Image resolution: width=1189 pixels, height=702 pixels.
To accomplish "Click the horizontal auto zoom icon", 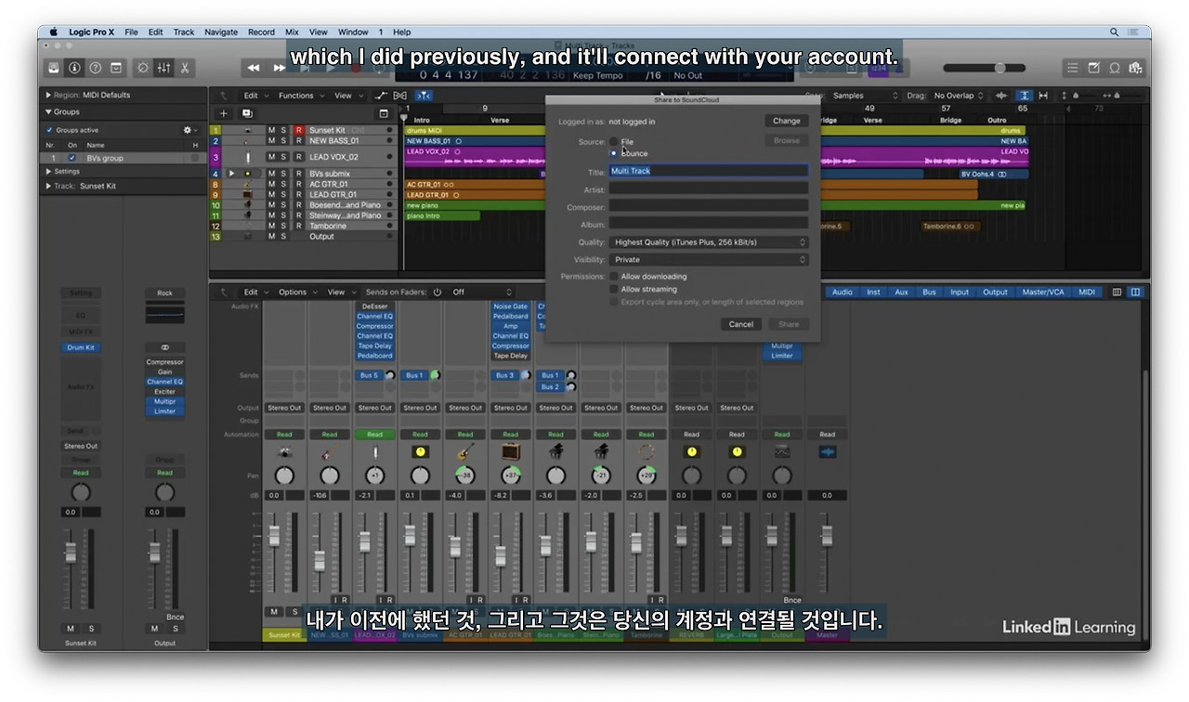I will click(x=1043, y=96).
